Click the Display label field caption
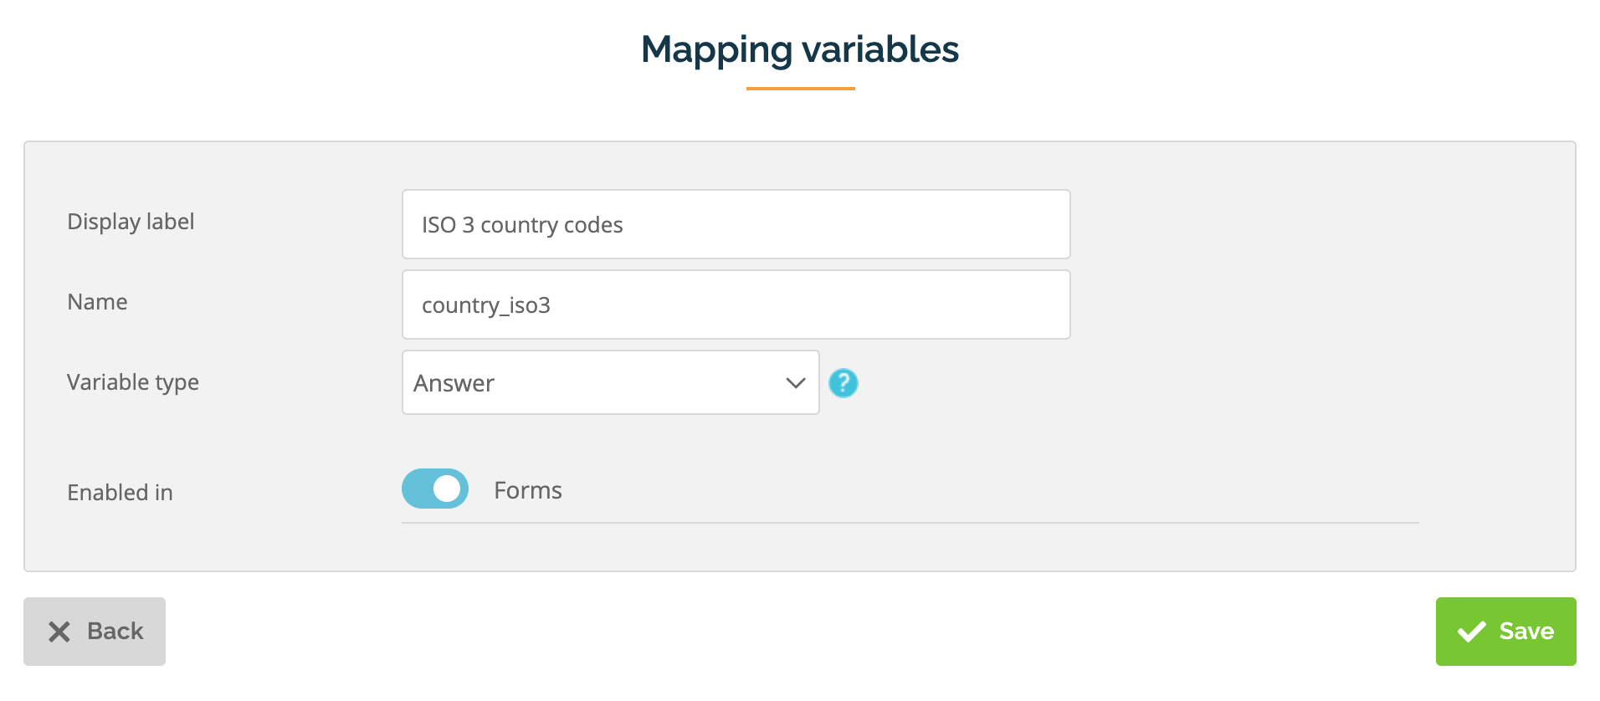1600x701 pixels. click(131, 222)
